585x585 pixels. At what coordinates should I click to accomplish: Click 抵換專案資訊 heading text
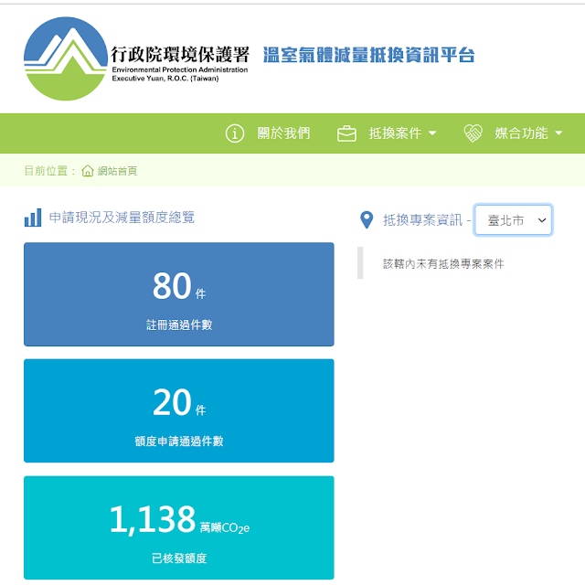(x=422, y=220)
